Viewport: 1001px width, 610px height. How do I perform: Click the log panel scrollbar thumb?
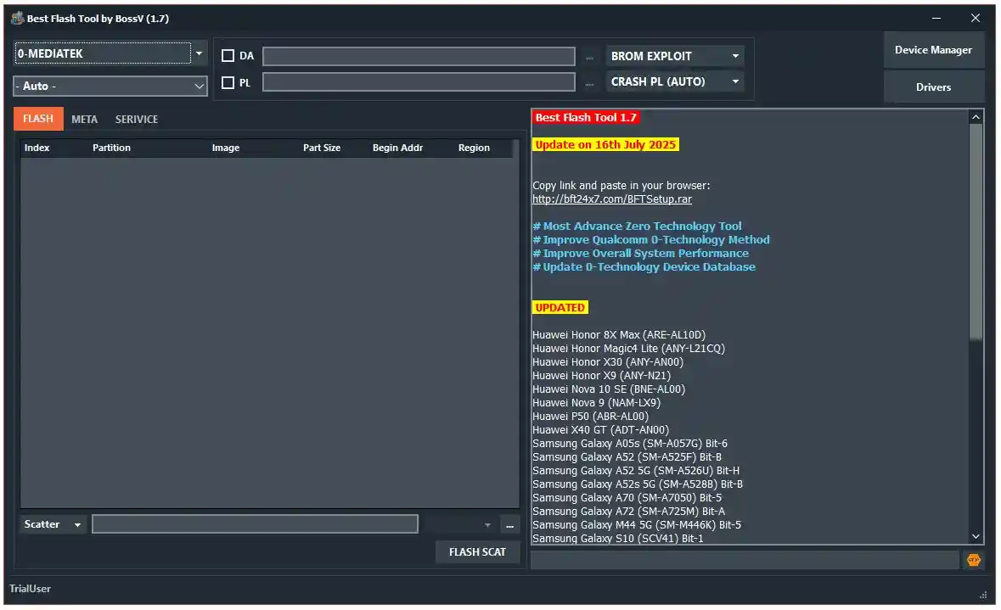pyautogui.click(x=976, y=232)
